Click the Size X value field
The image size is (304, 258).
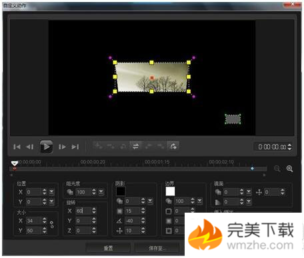(34, 221)
